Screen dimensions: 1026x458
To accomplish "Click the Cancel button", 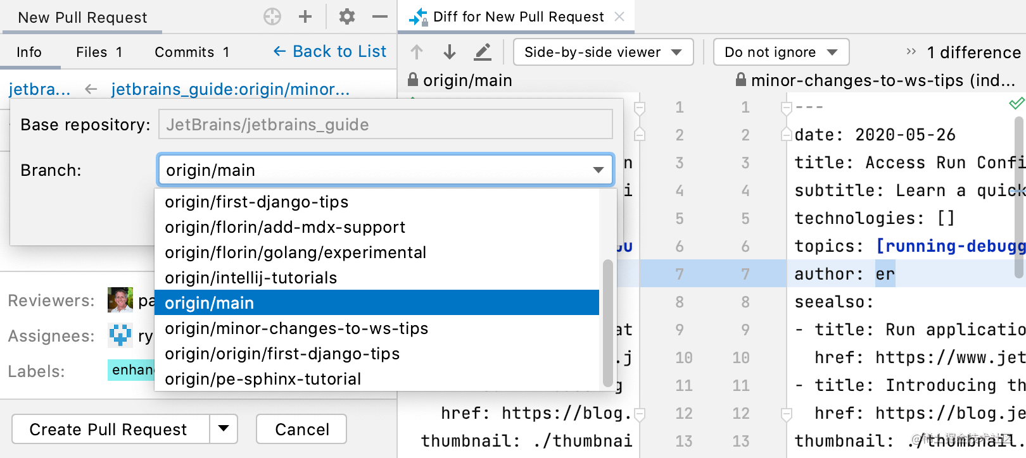I will click(x=301, y=429).
